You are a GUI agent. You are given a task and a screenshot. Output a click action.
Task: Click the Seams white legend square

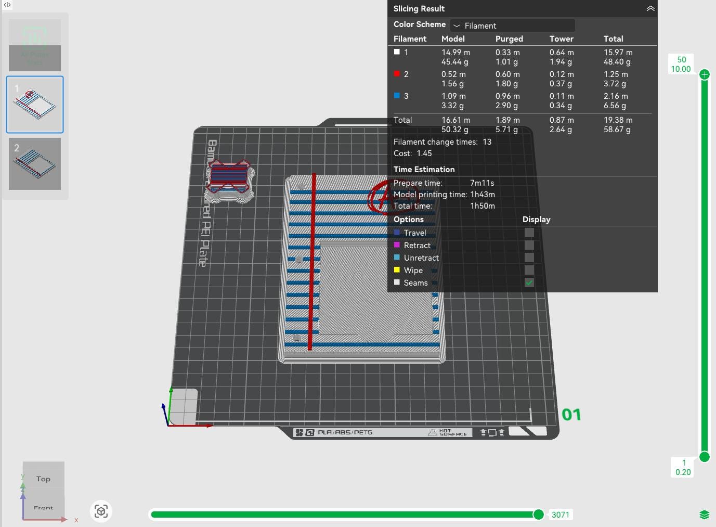(397, 282)
